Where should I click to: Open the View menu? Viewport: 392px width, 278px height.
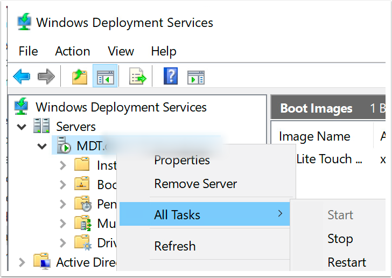[x=121, y=51]
